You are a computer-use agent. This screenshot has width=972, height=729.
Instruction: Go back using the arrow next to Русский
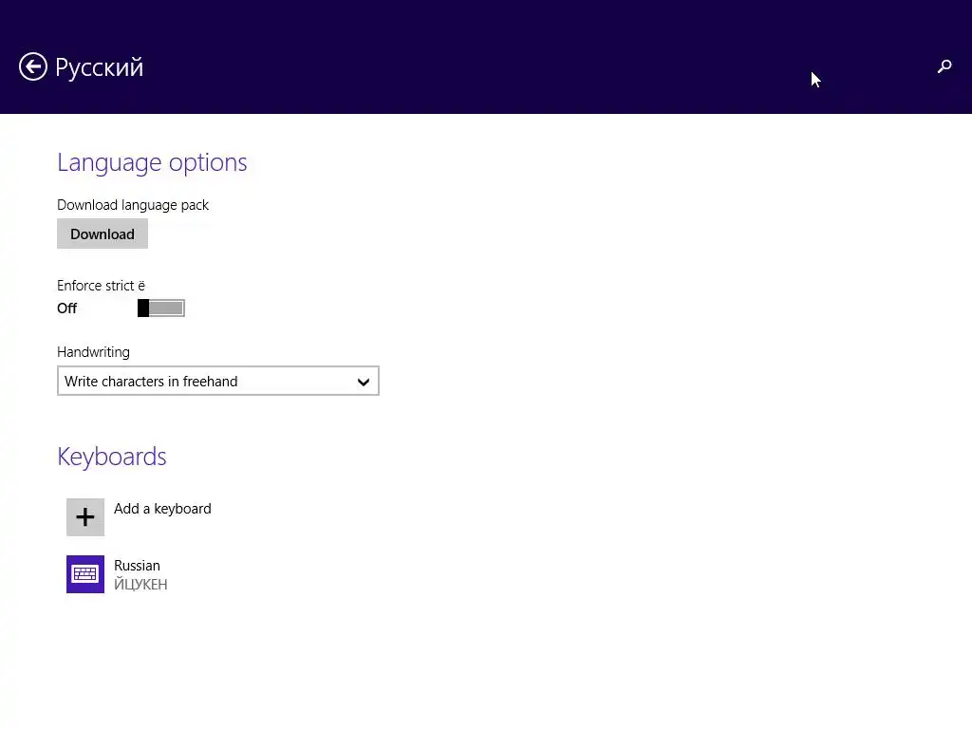[x=33, y=66]
